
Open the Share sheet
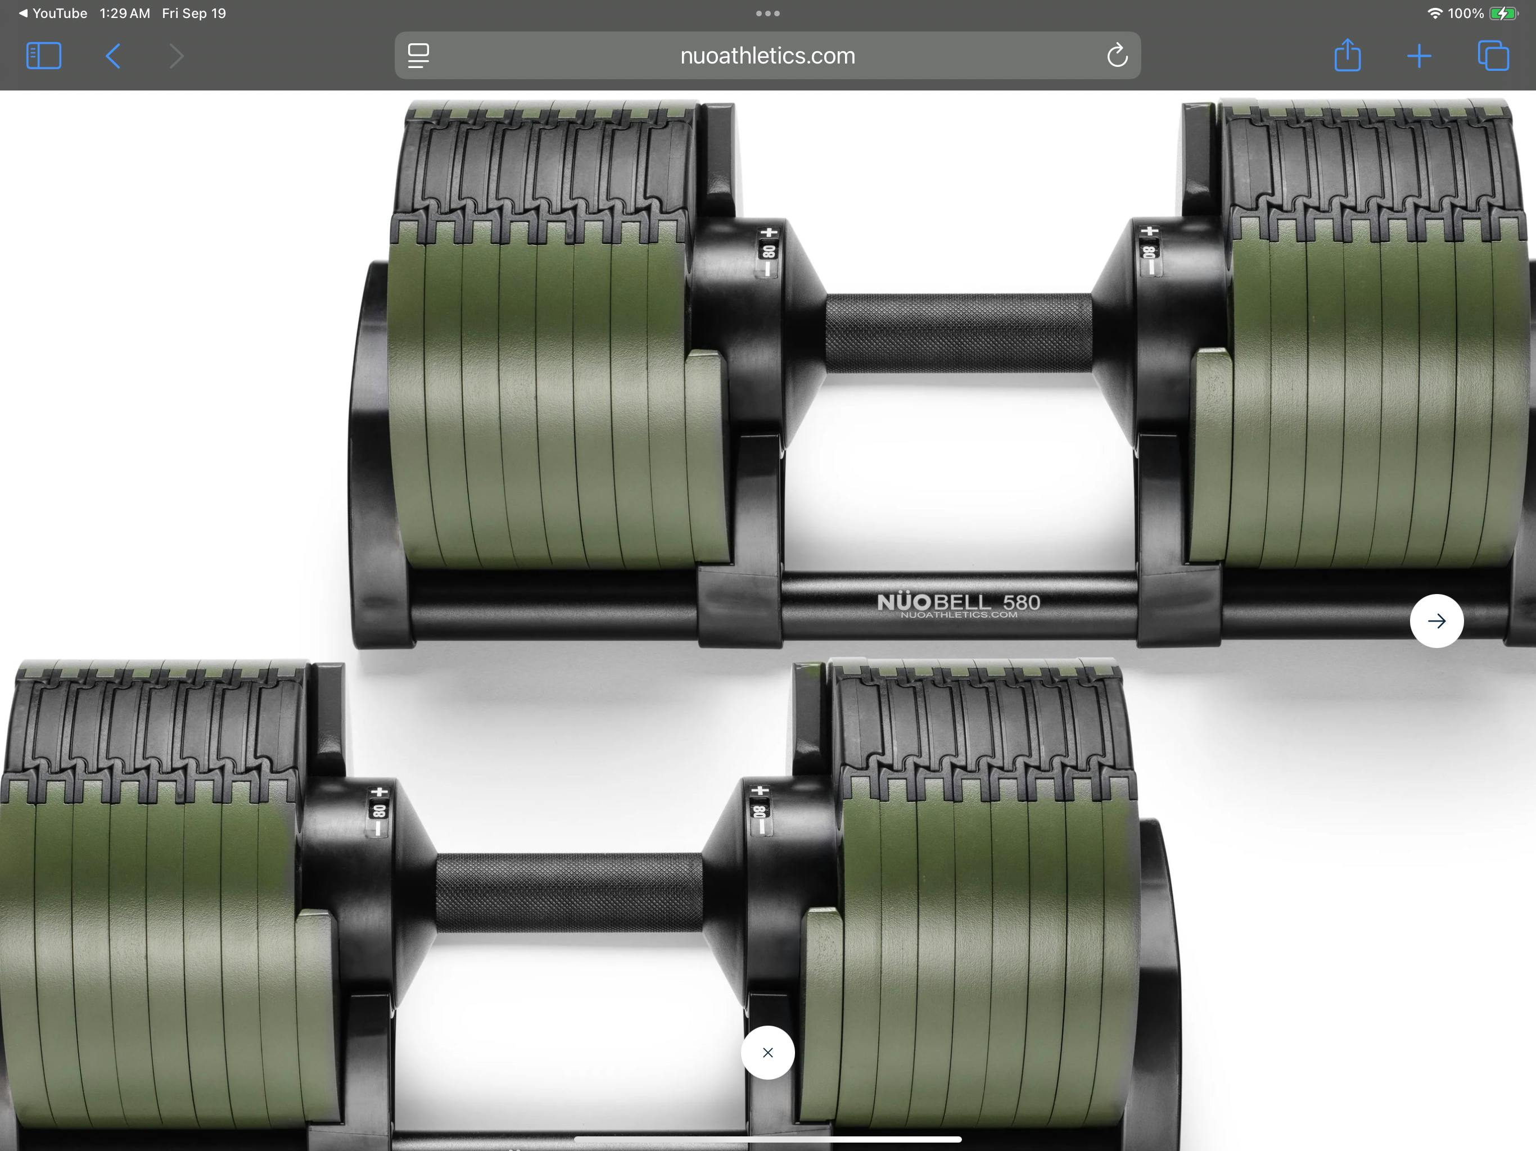(x=1347, y=56)
